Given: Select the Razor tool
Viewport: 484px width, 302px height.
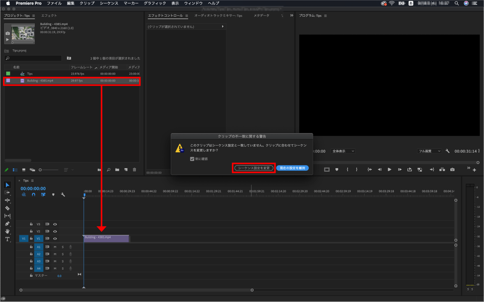Looking at the screenshot, I should point(8,208).
